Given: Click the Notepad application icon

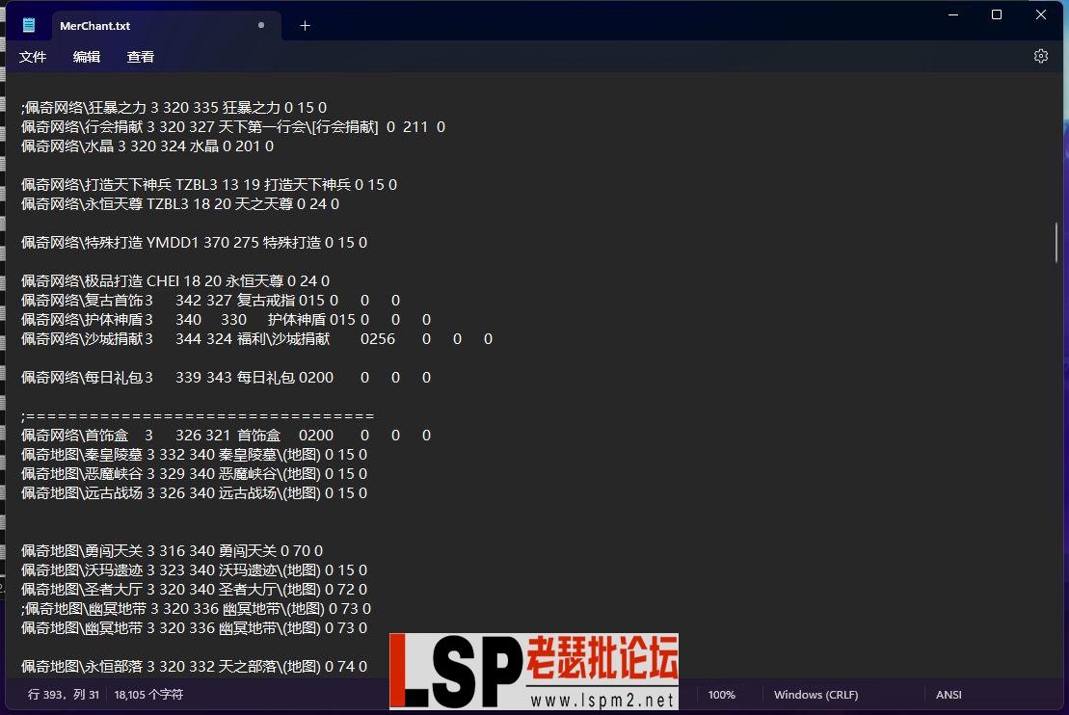Looking at the screenshot, I should tap(27, 24).
